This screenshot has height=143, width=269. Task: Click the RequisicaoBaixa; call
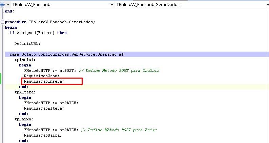[x=43, y=135]
